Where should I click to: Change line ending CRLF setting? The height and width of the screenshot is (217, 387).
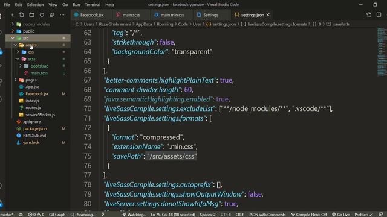coord(239,215)
